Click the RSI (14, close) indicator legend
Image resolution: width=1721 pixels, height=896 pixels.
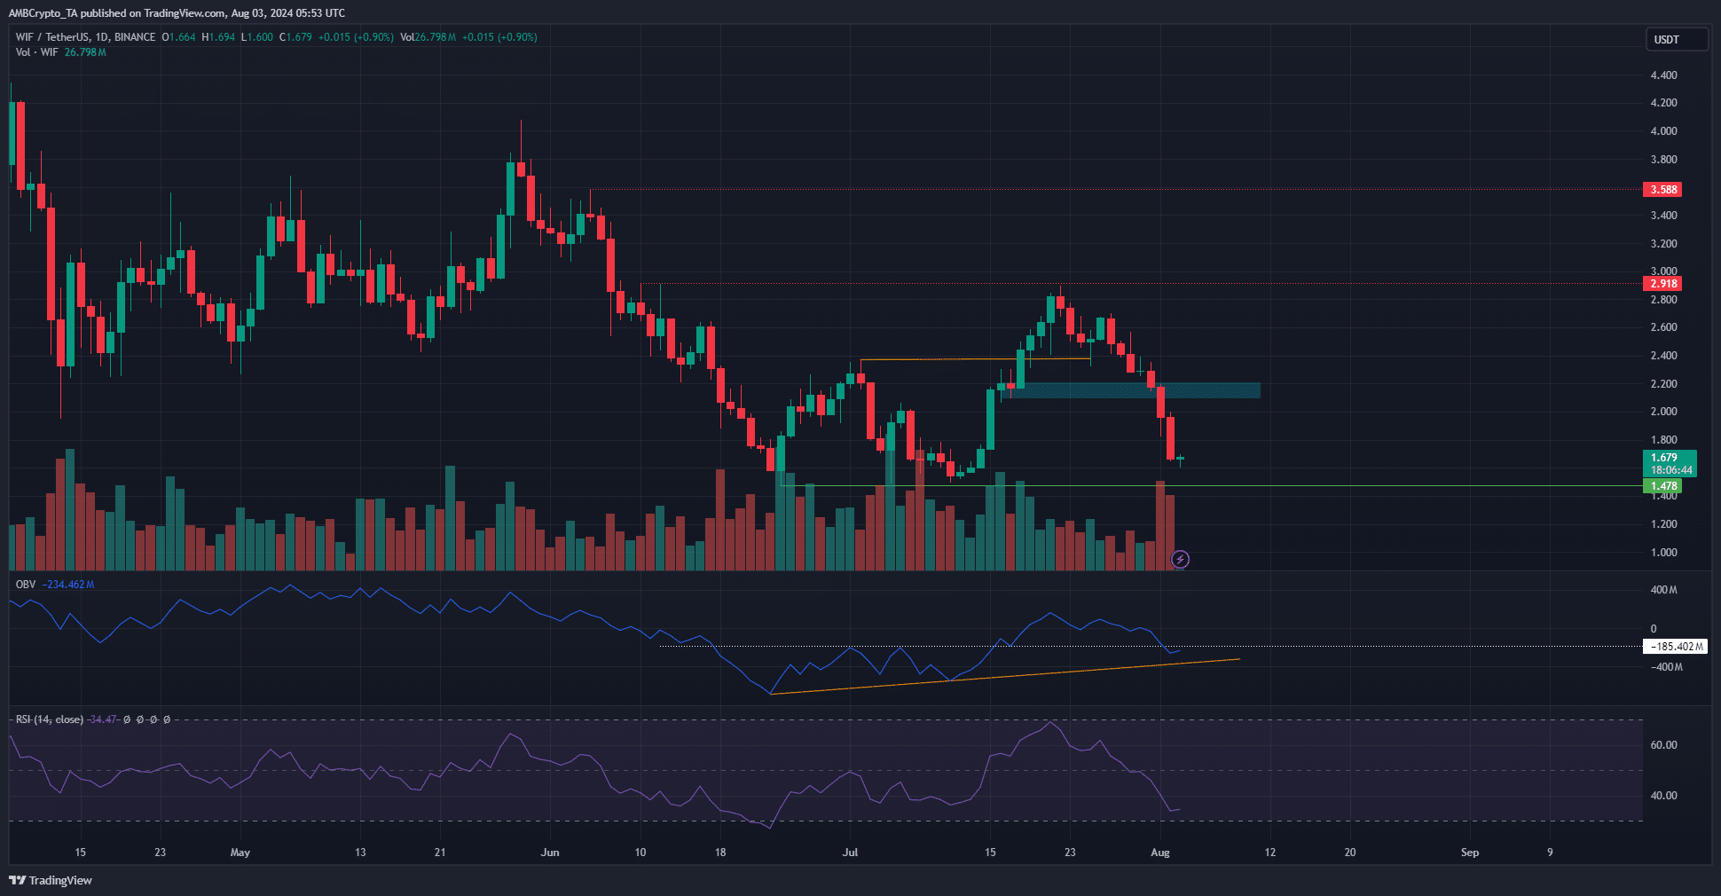50,719
